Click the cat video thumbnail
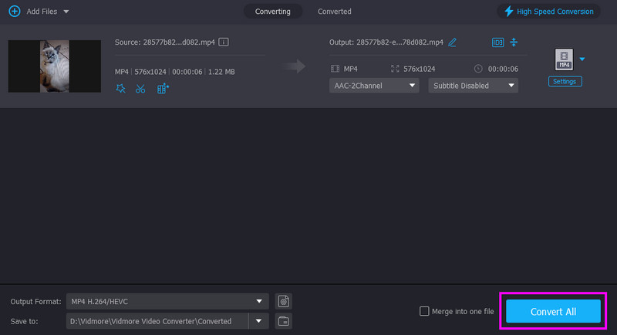 [54, 66]
